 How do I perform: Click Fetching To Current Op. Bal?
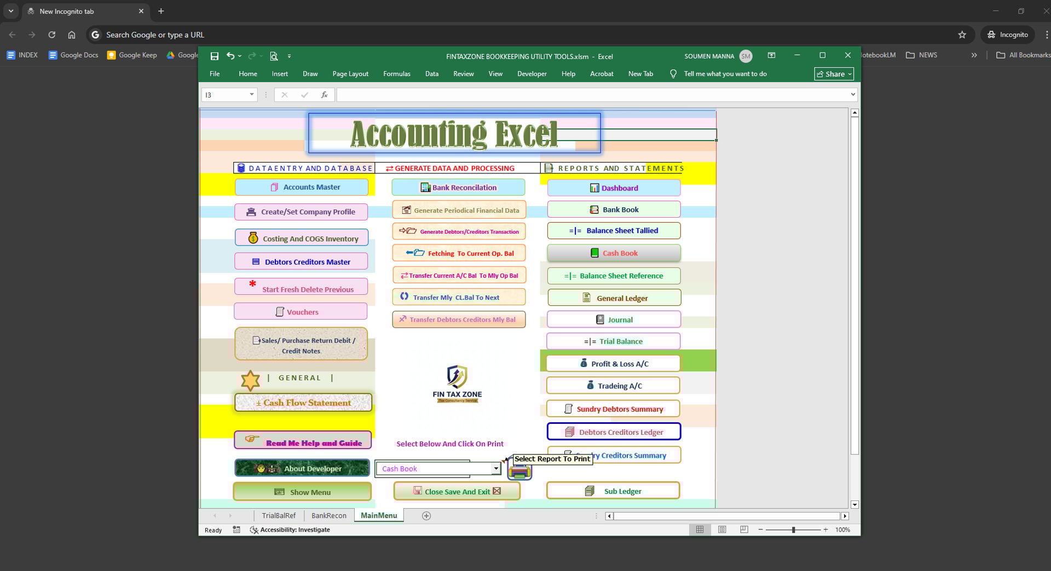[459, 253]
